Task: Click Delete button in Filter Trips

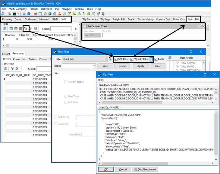Action: coord(122,66)
